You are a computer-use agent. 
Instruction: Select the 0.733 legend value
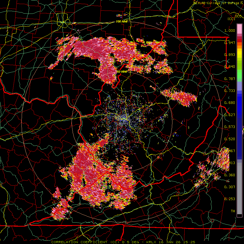(x=230, y=91)
